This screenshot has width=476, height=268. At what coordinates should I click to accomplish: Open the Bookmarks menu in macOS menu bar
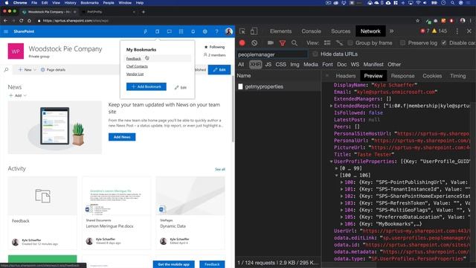coord(89,3)
